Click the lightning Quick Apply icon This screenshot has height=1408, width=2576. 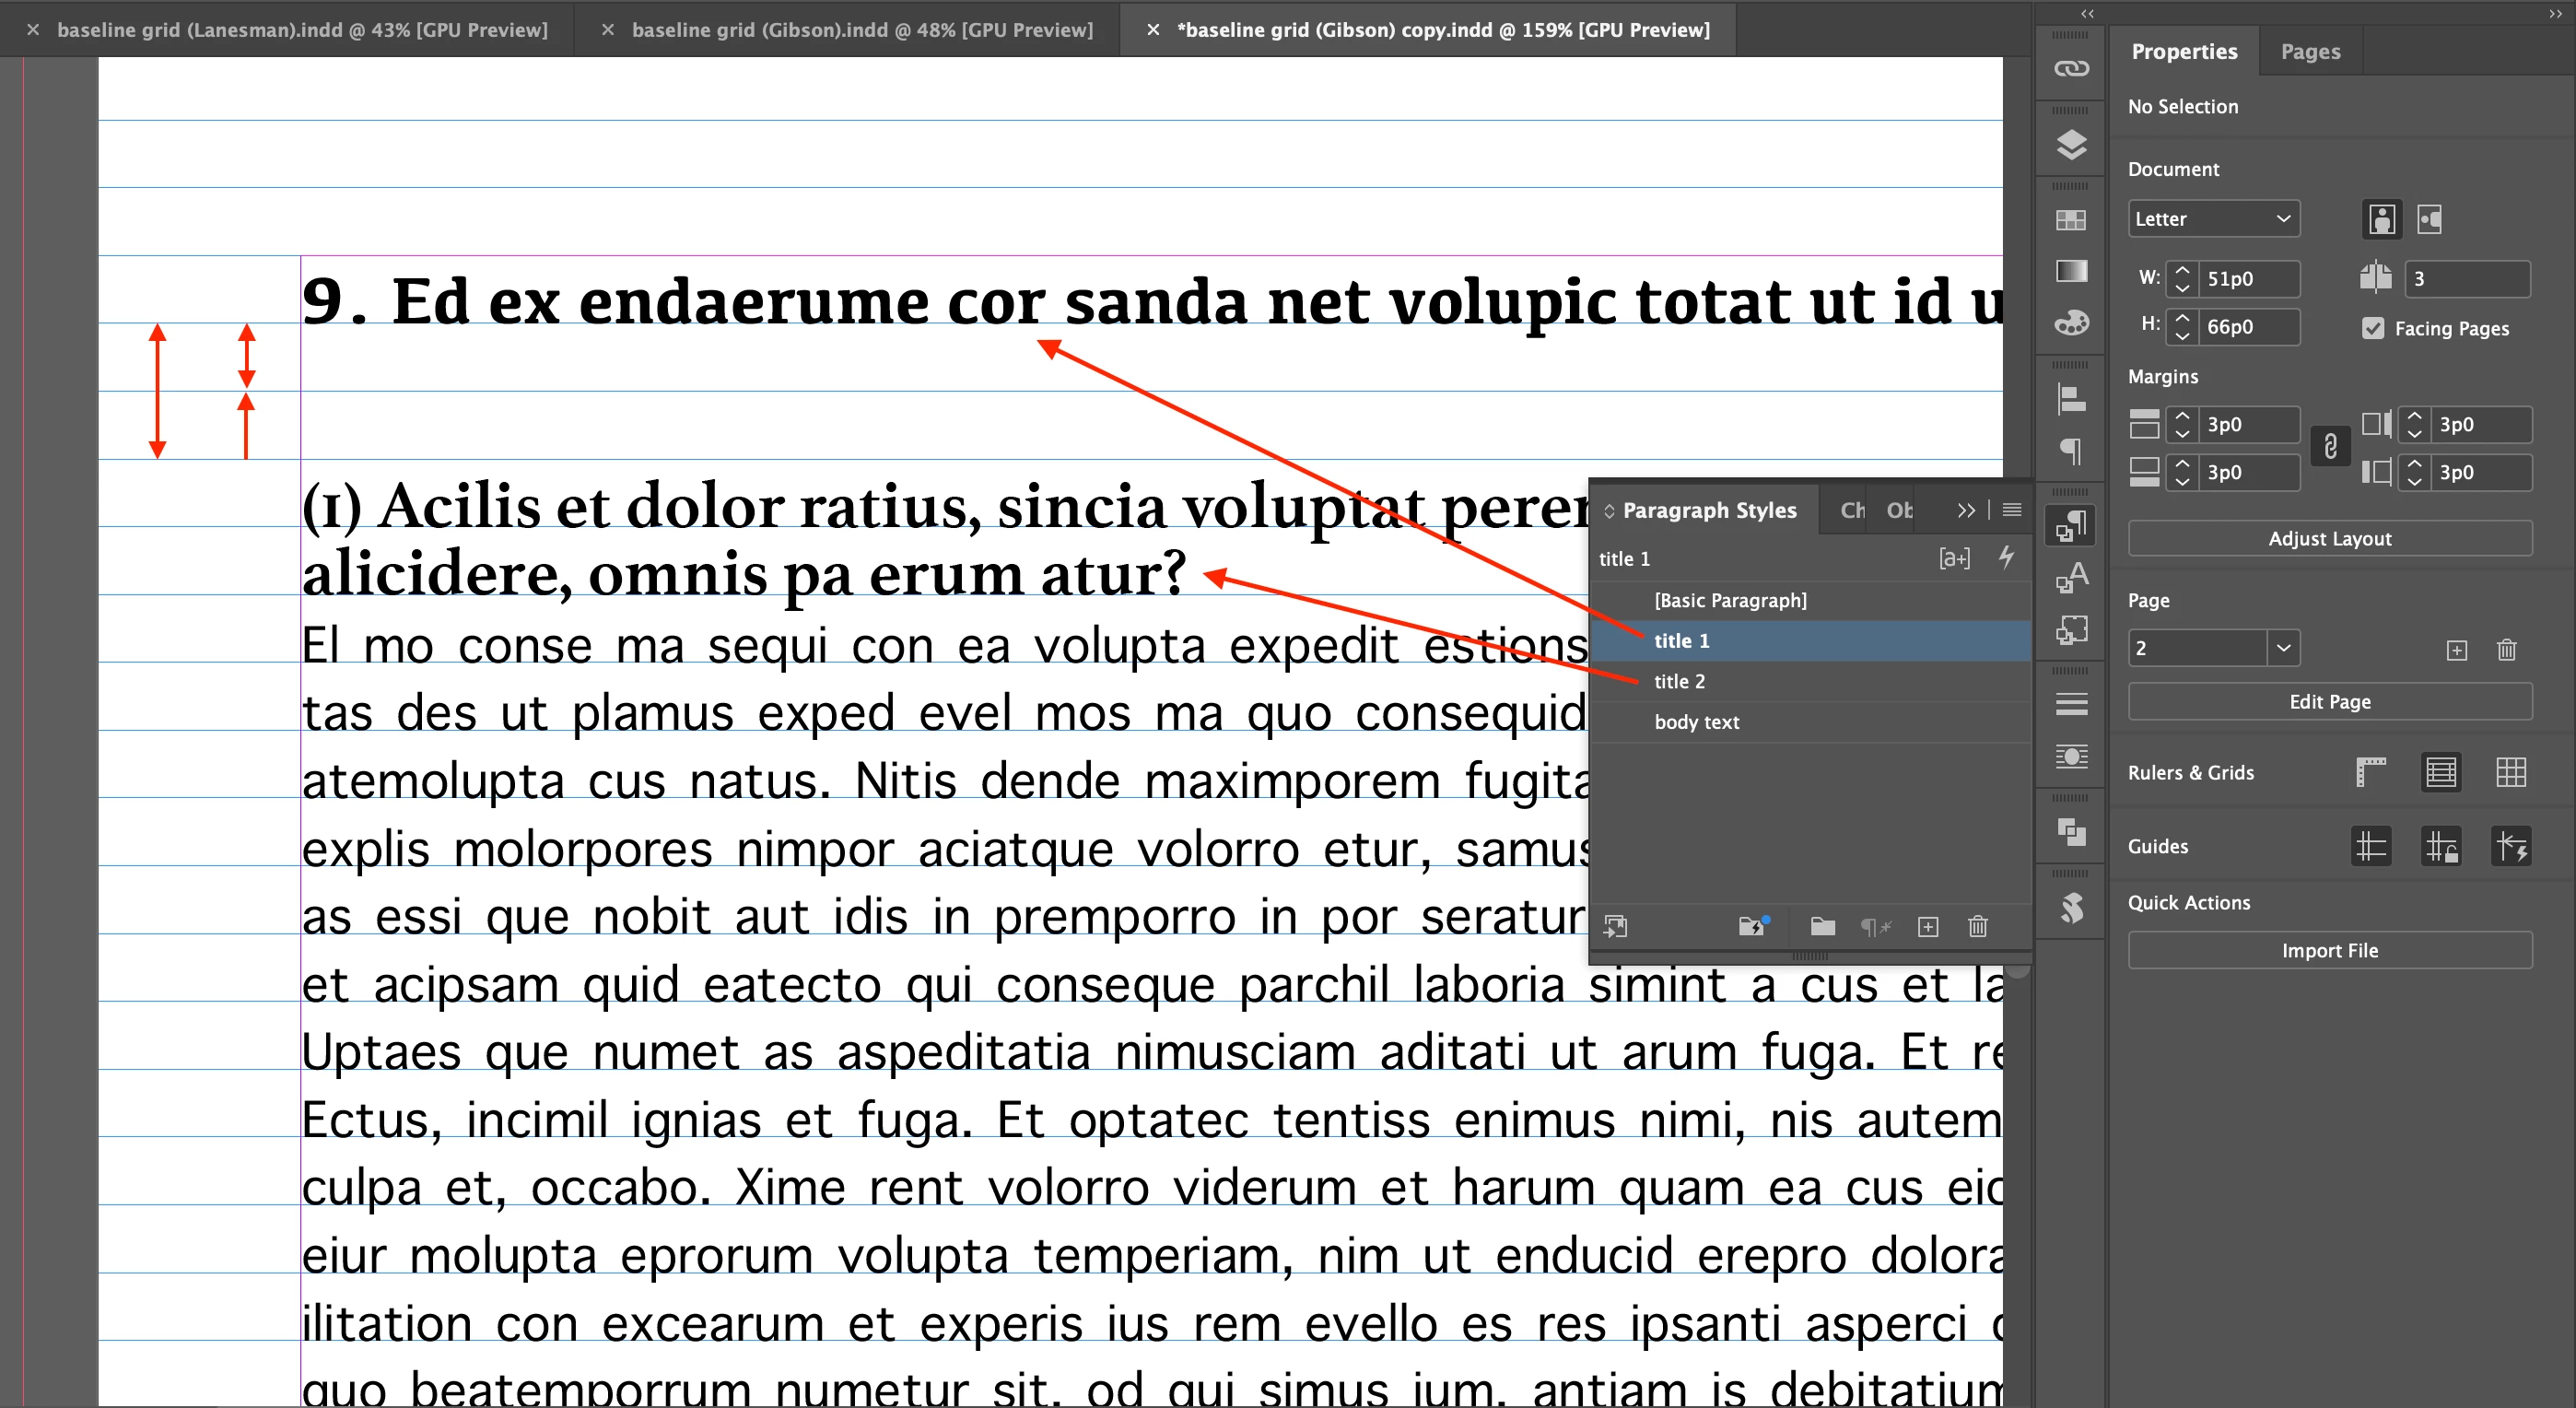[2006, 557]
